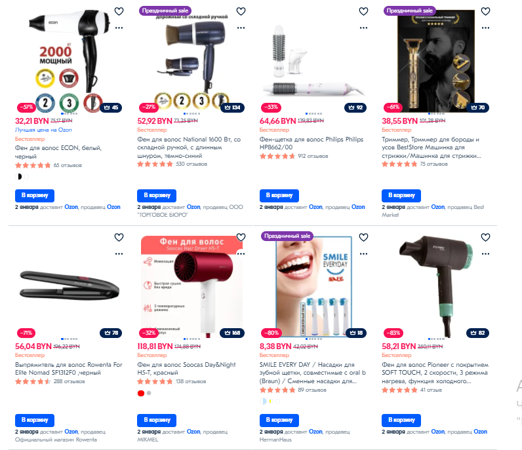Open more options on Pioneer hair dryer
Viewport: 522px width, 450px height.
(486, 253)
